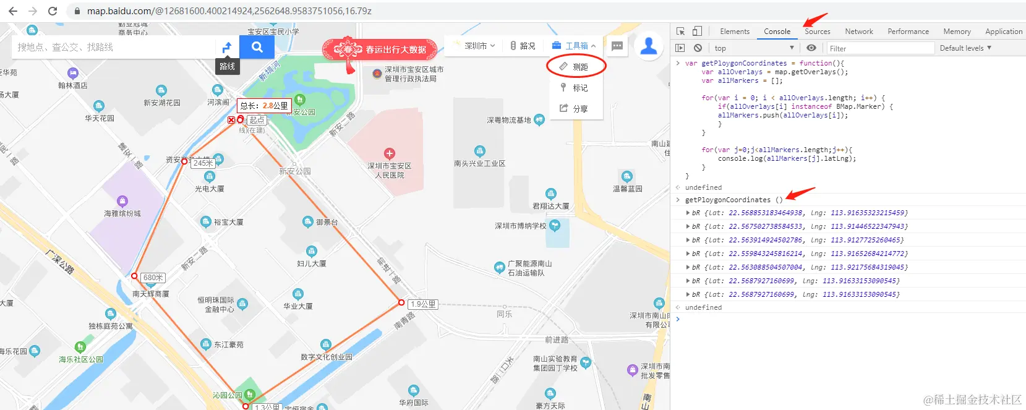Select 测距 measure distance tool
1026x410 pixels.
click(575, 66)
